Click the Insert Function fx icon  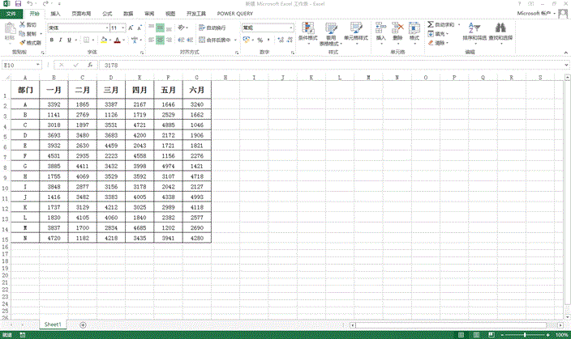[90, 65]
